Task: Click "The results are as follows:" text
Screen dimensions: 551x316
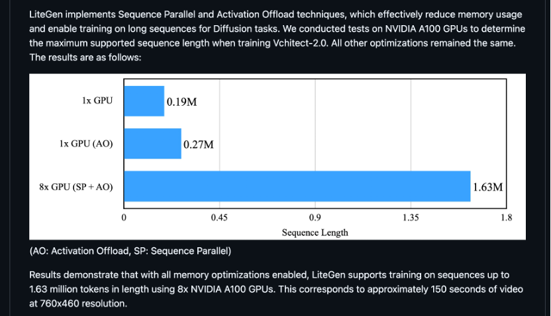Action: (85, 57)
